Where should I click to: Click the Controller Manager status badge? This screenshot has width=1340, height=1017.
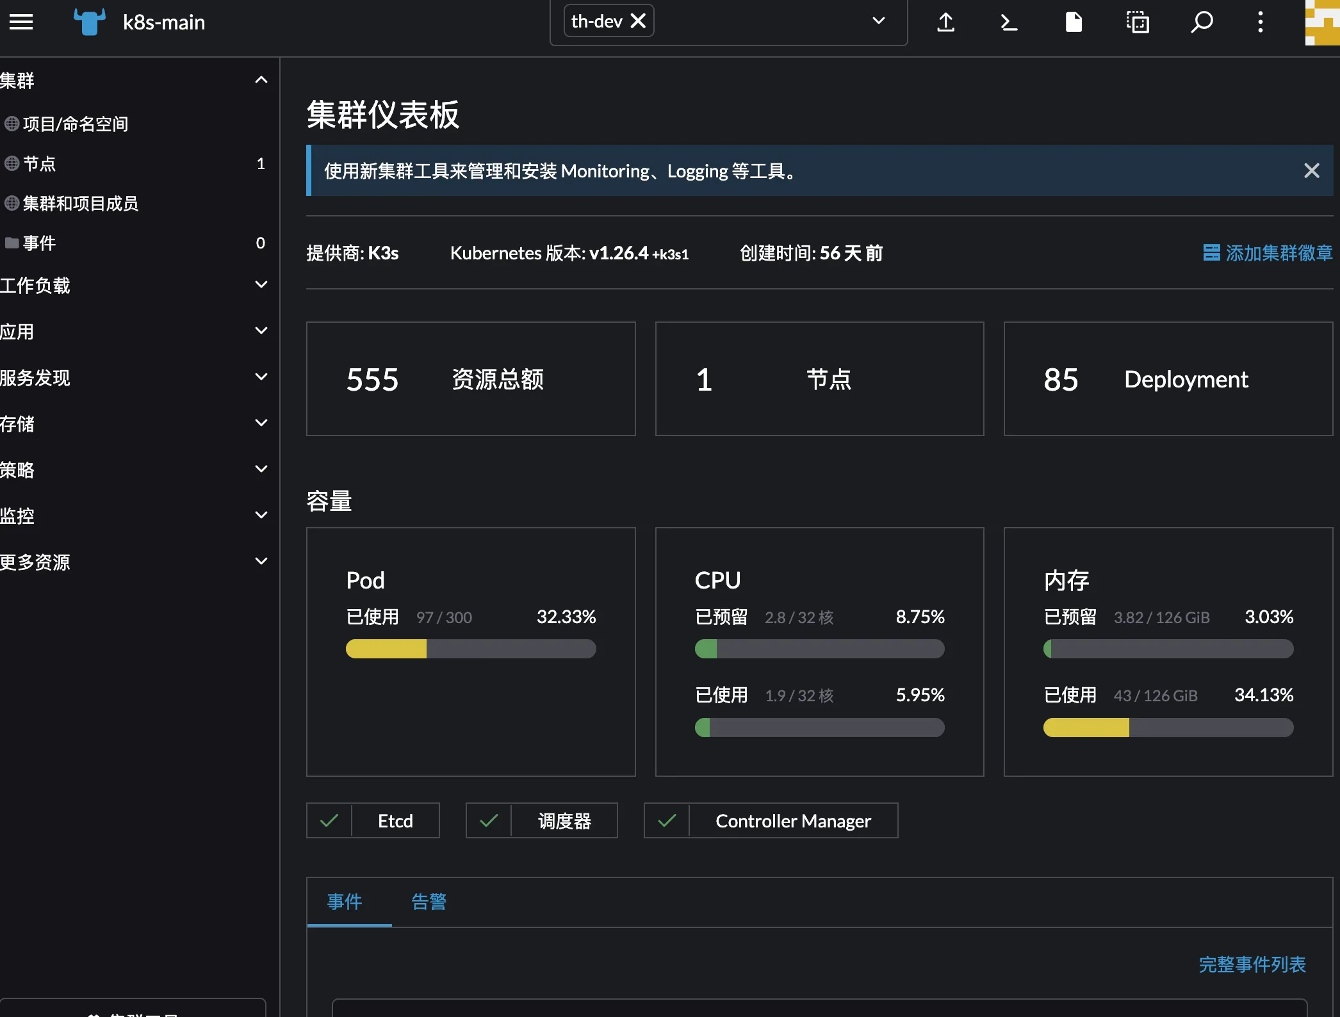point(771,820)
